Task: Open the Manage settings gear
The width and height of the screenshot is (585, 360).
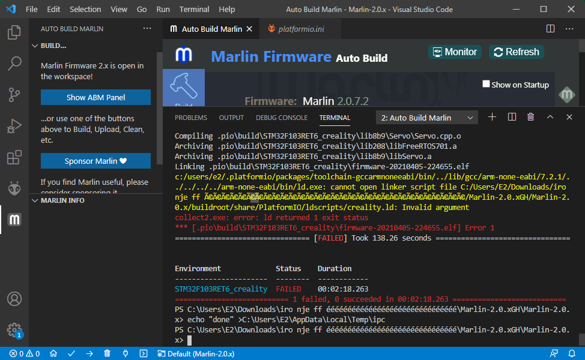Action: coord(14,329)
